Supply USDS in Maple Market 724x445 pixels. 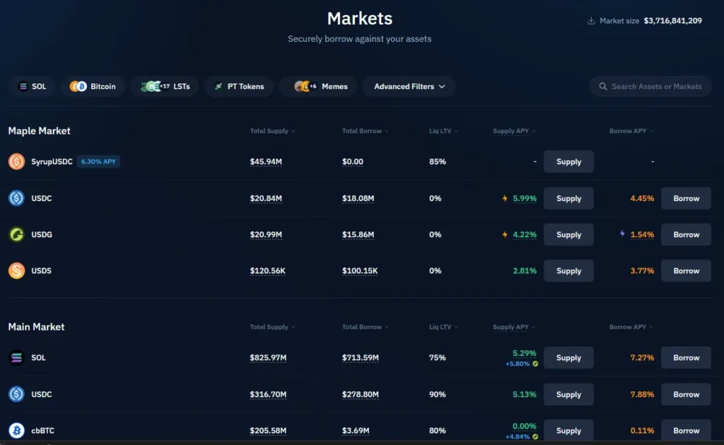coord(568,271)
